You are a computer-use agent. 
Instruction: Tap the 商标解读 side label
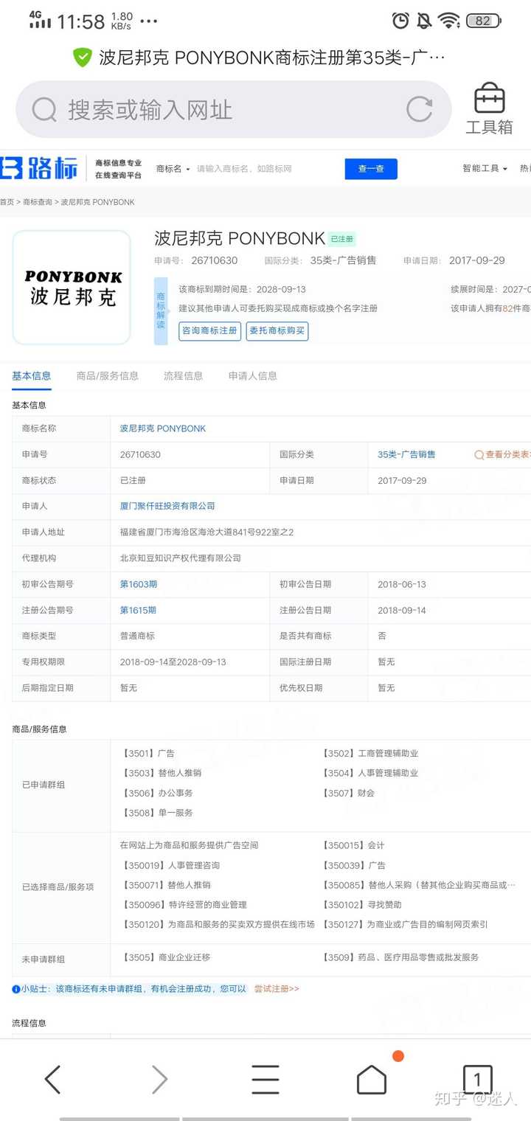pyautogui.click(x=161, y=311)
